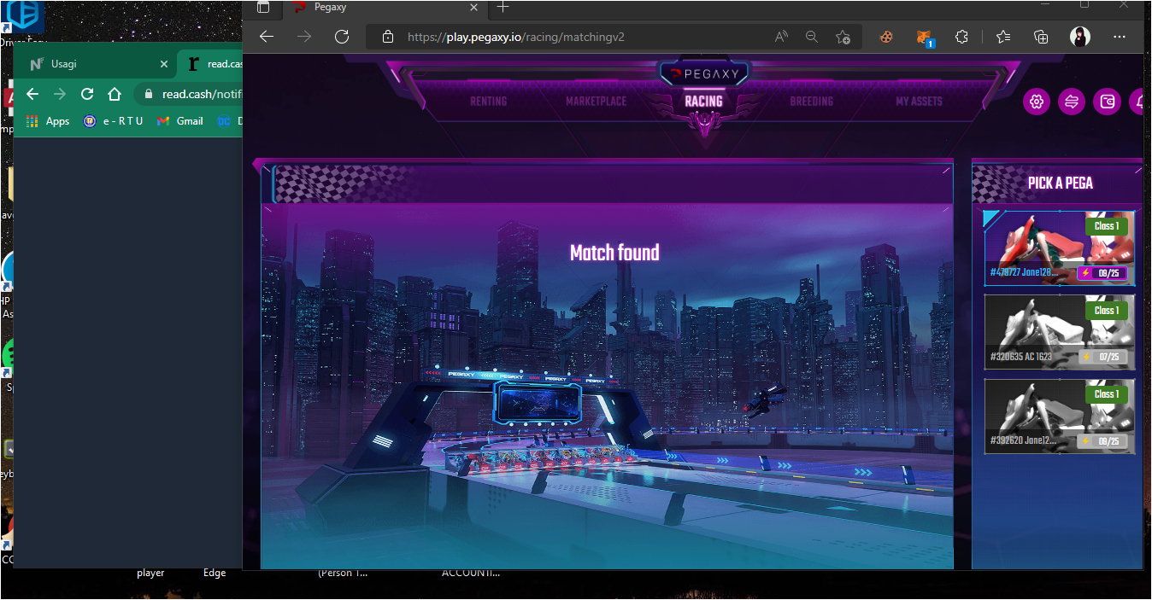
Task: Open the Edge settings and more menu
Action: 1120,37
